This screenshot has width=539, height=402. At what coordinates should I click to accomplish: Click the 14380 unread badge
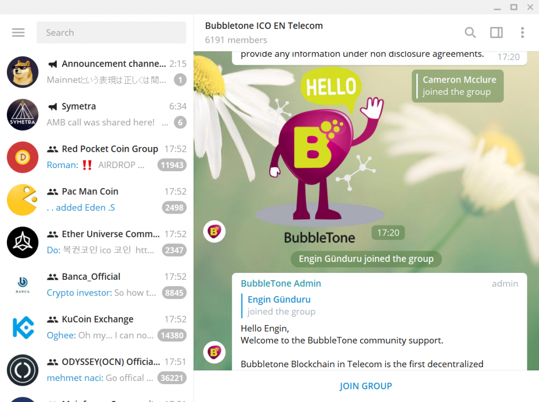172,335
